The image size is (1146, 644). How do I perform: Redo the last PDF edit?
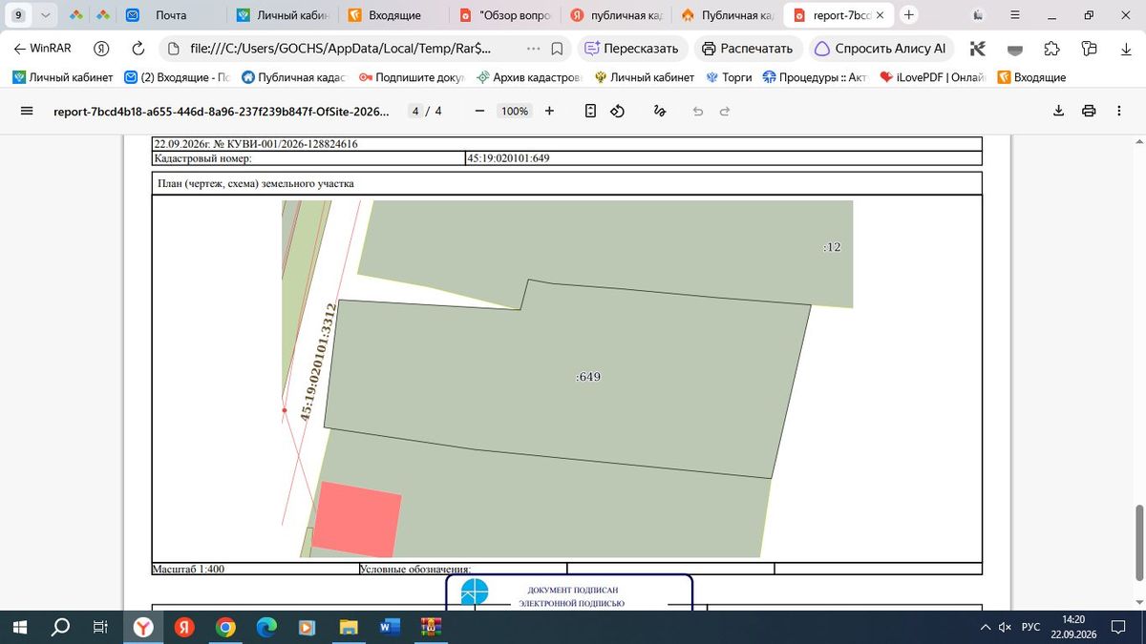point(725,111)
